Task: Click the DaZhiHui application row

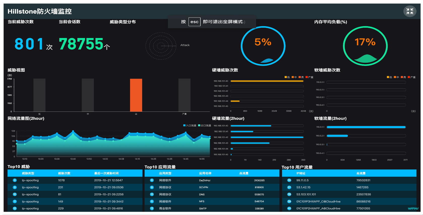Action: pyautogui.click(x=212, y=180)
